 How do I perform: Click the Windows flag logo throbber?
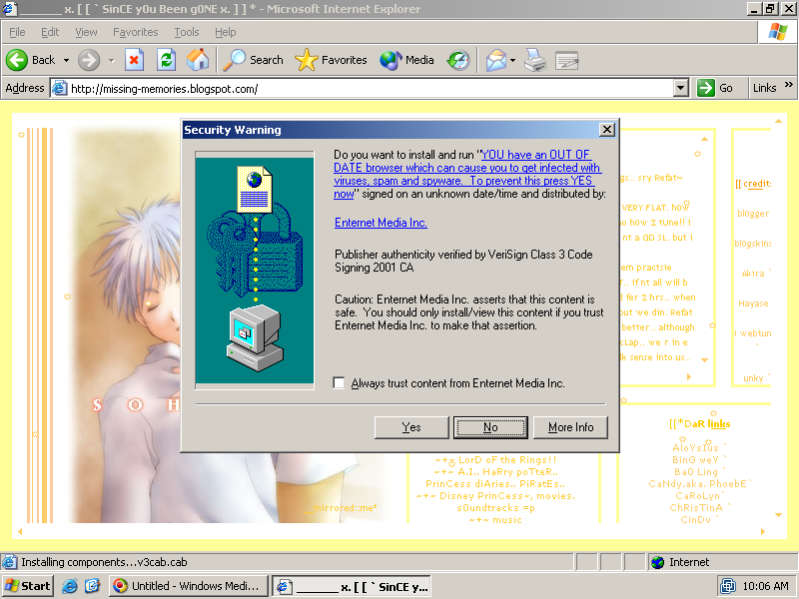[778, 32]
